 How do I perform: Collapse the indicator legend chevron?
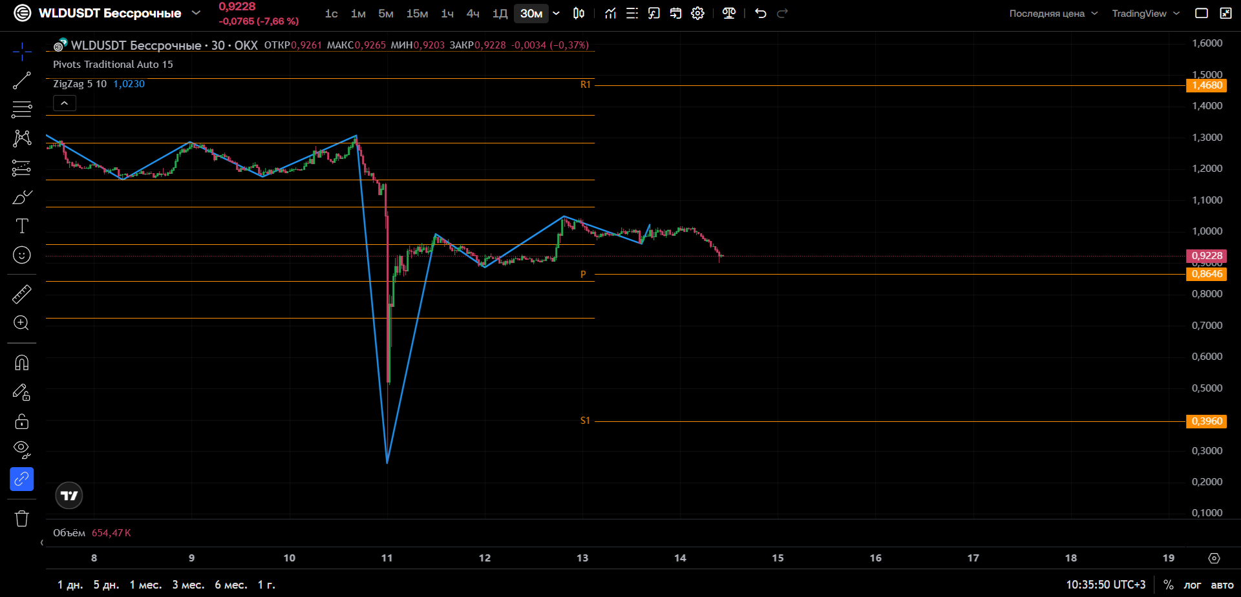[64, 103]
